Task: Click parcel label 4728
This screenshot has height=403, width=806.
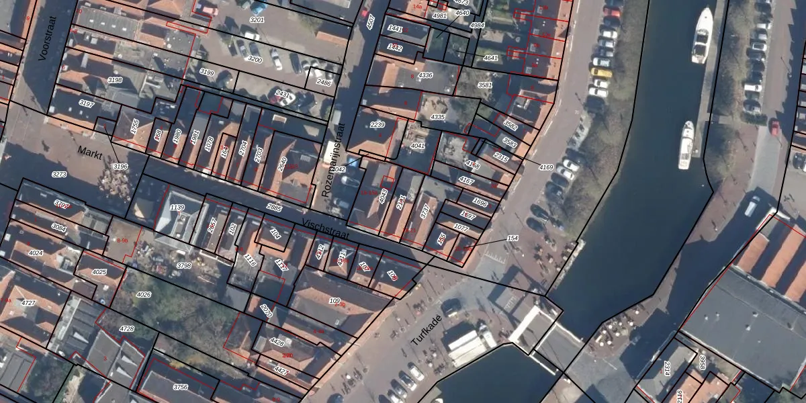Action: click(x=126, y=329)
